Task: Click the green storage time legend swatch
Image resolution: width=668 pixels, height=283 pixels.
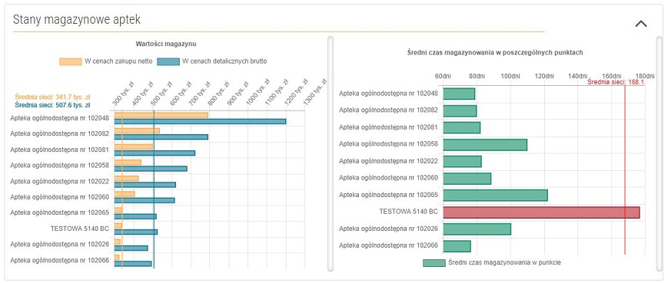Action: click(x=434, y=263)
